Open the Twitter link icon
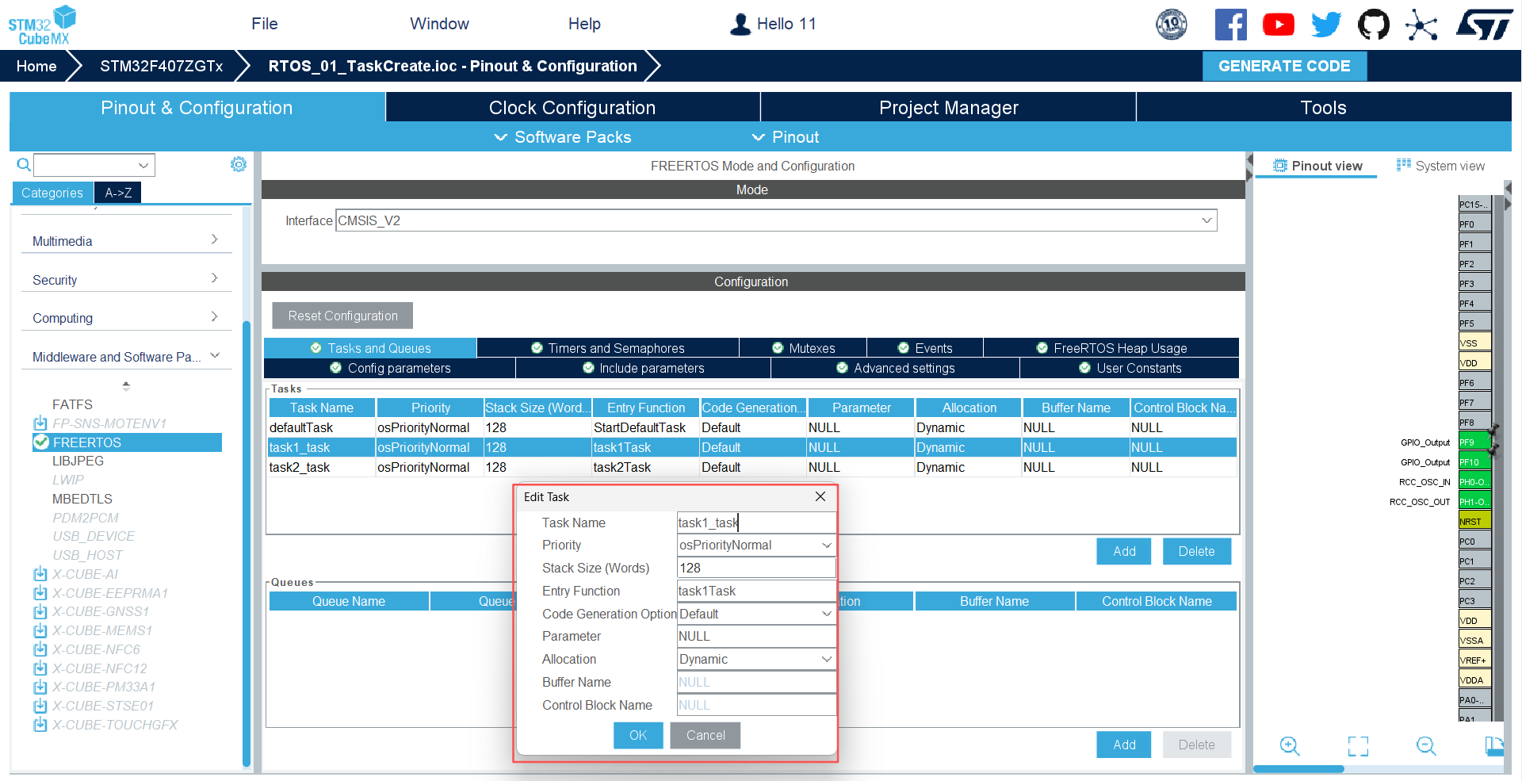The image size is (1522, 781). 1326,25
